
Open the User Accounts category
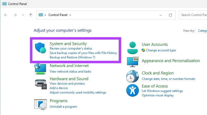click(155, 45)
